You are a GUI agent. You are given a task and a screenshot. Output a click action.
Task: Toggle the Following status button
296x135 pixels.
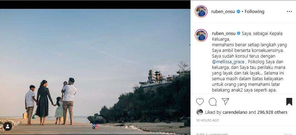tap(254, 12)
